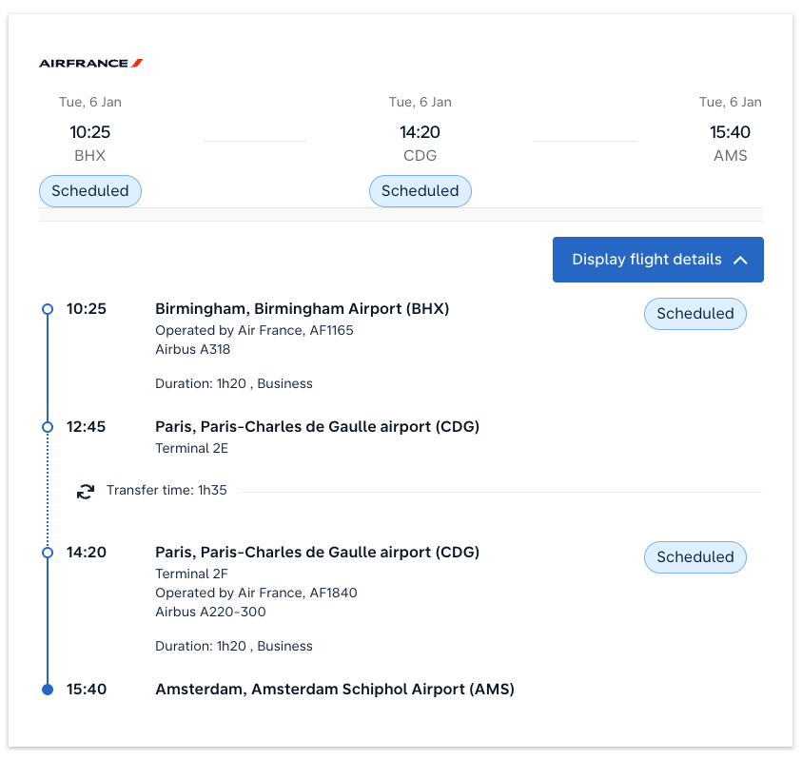Click the 10:25 Birmingham timeline marker circle
The height and width of the screenshot is (759, 802).
48,309
